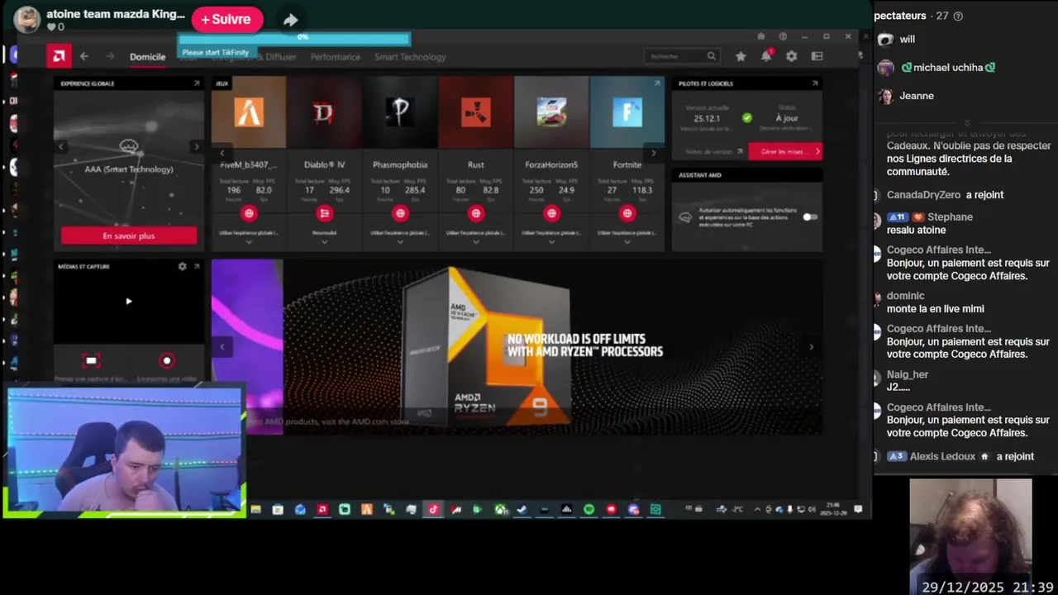Image resolution: width=1058 pixels, height=595 pixels.
Task: Open the Enregistrer & Diffuser tab
Action: coord(253,57)
